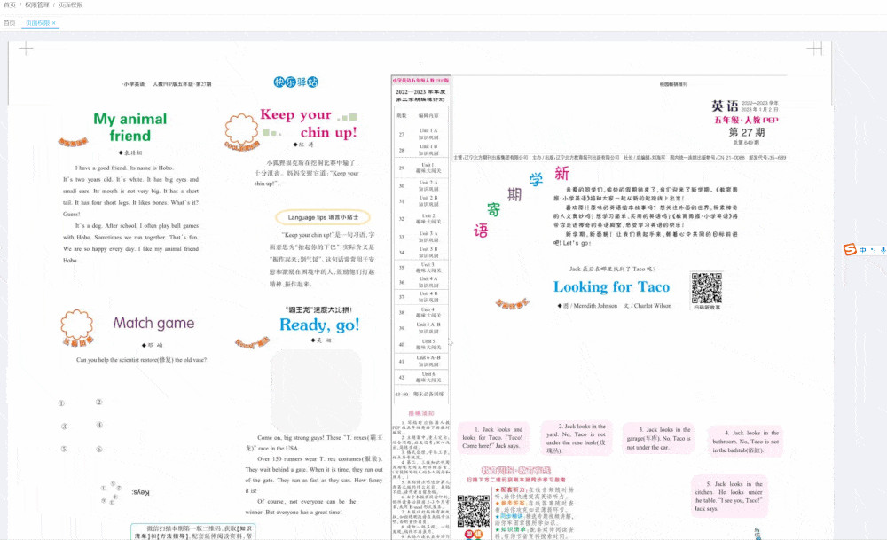
Task: Click the 五年级·人教 PEP edition label
Action: coord(746,120)
